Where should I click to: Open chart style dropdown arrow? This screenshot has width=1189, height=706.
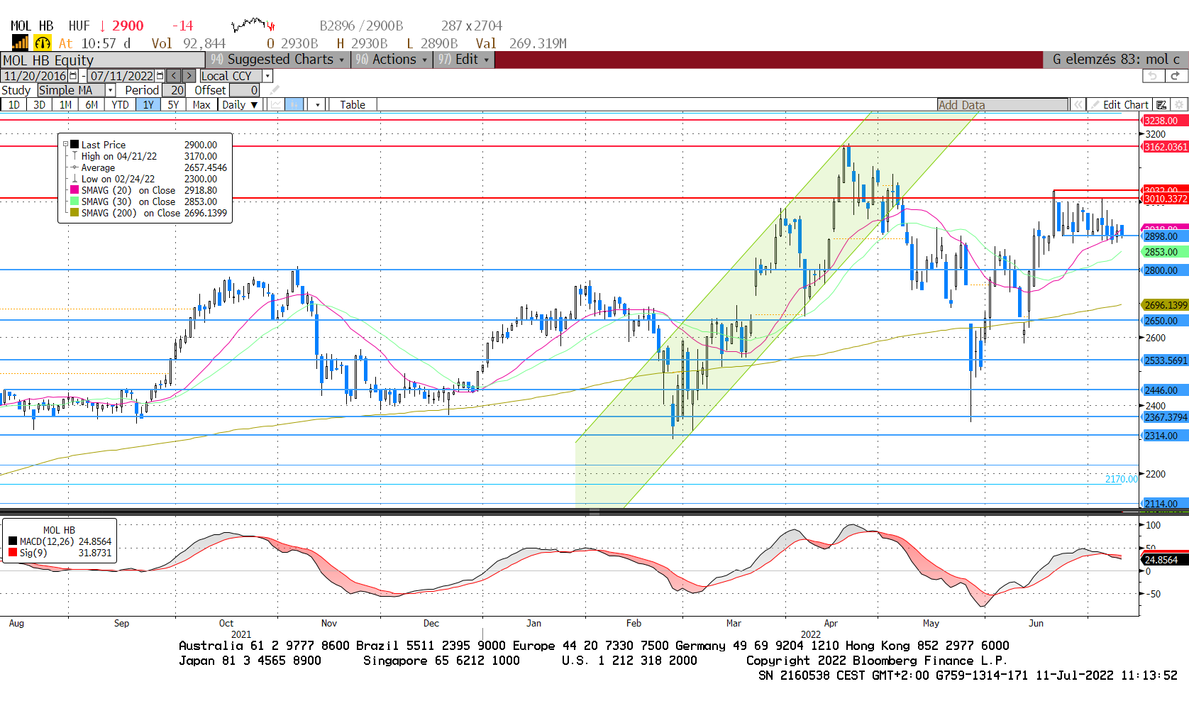pos(317,105)
